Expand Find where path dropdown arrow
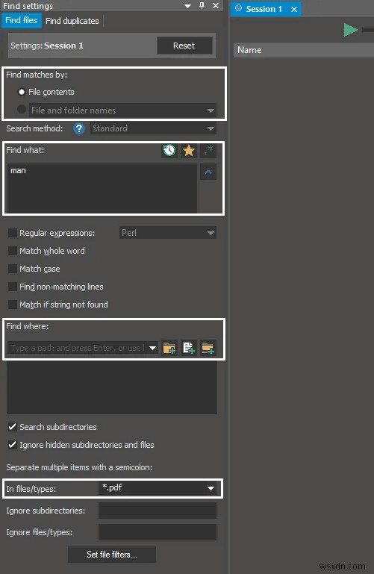Screen dimensions: 374x574 point(152,348)
